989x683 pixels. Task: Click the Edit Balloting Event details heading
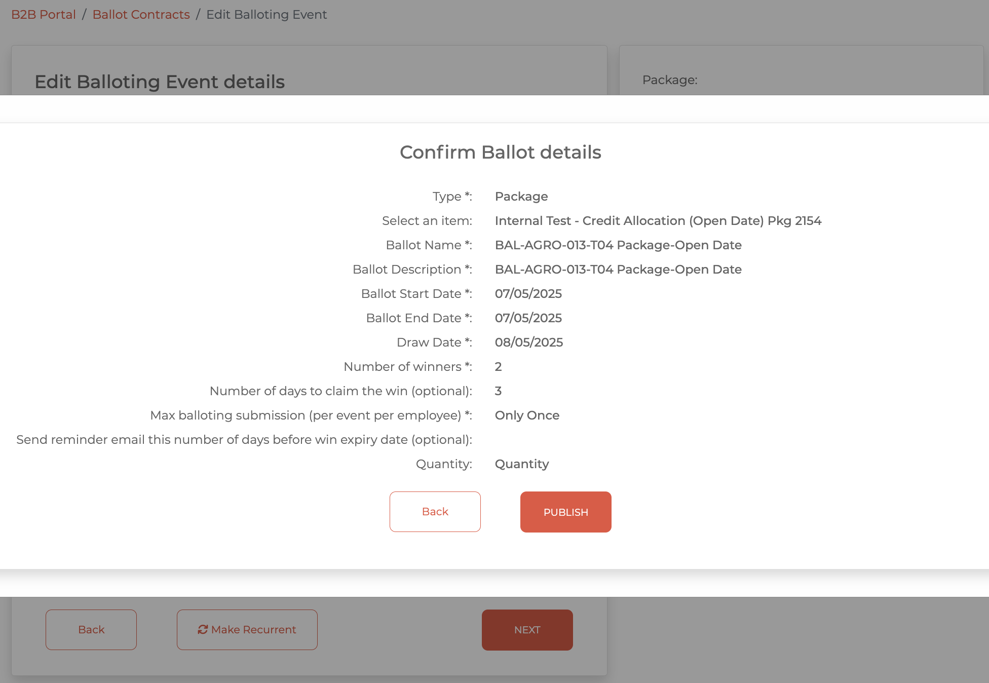click(160, 82)
